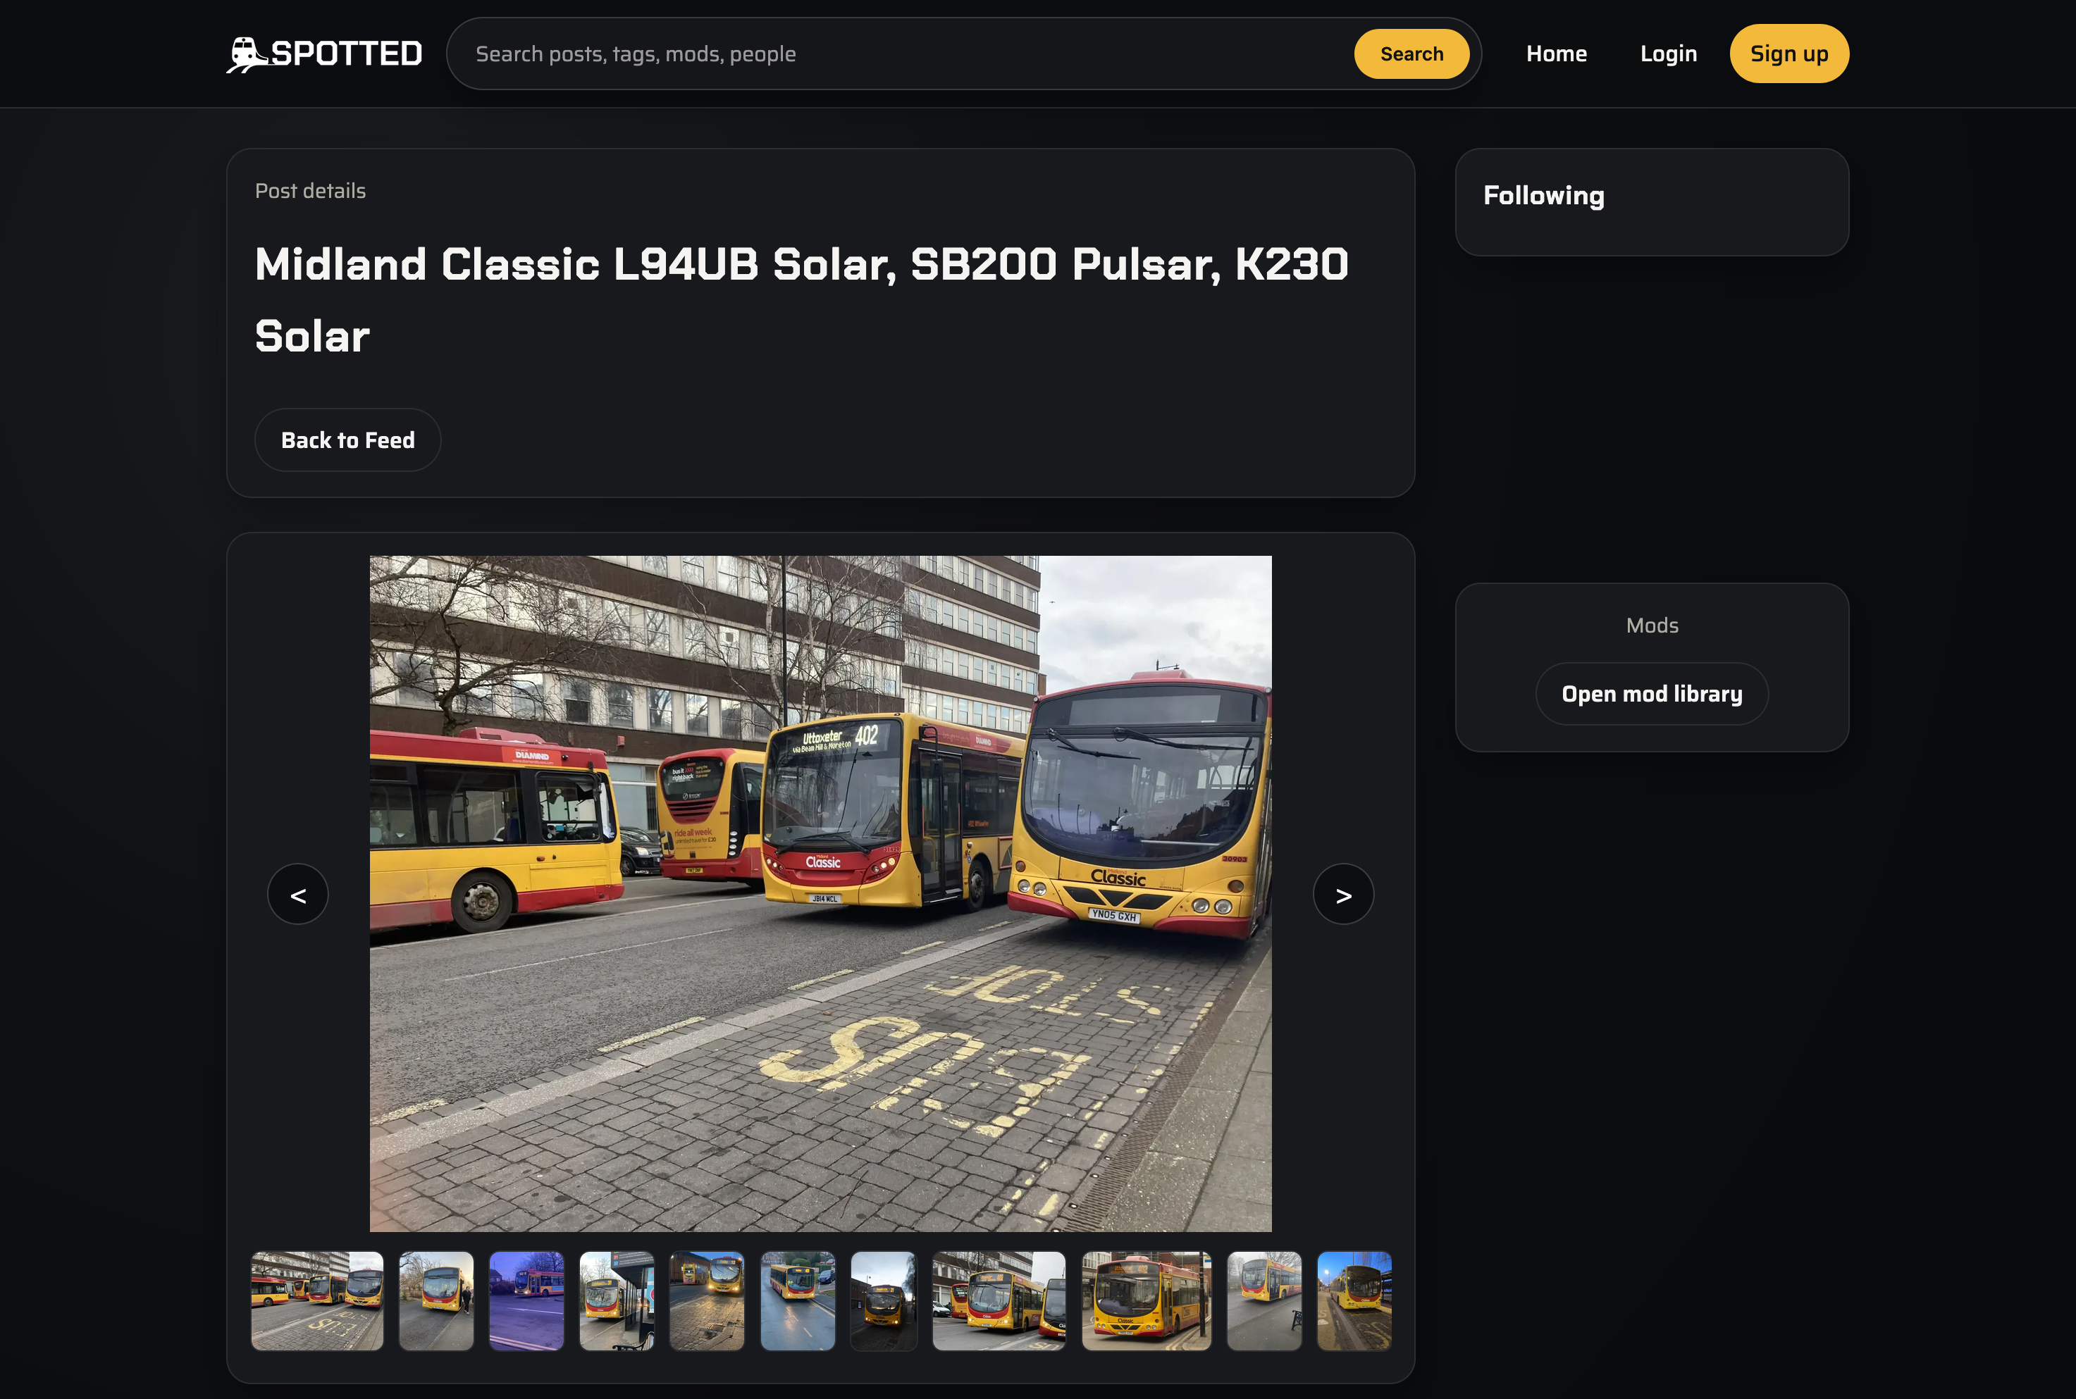The image size is (2076, 1399).
Task: Click the Spotted train logo icon
Action: (247, 54)
